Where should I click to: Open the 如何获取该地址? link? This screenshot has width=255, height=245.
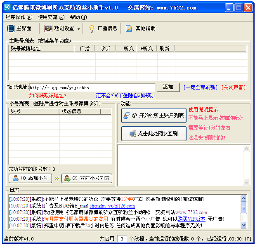click(x=48, y=96)
